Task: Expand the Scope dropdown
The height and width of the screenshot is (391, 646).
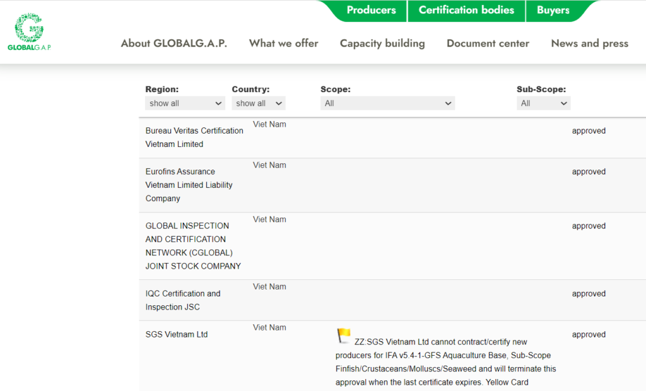Action: click(388, 103)
